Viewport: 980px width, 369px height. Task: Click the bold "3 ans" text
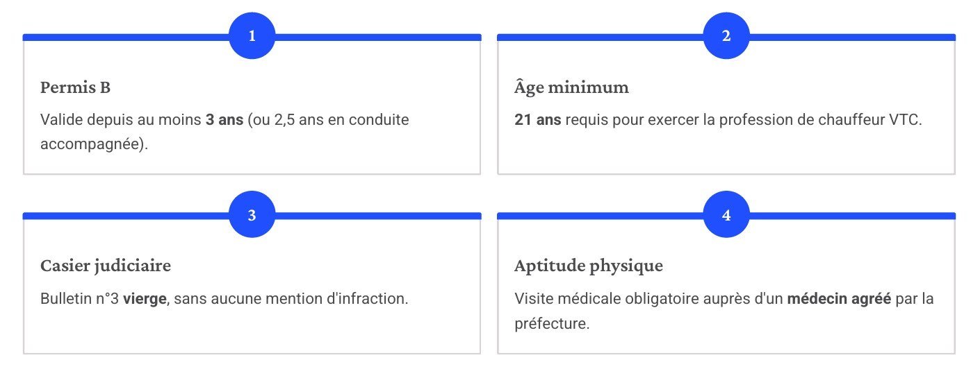pos(224,119)
